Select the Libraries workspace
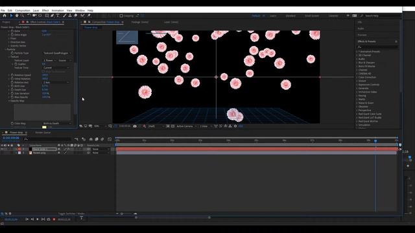The height and width of the screenshot is (233, 415). 333,16
